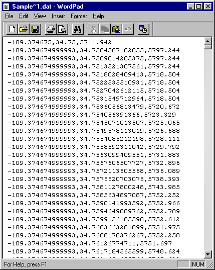Click the Undo arrow icon
This screenshot has height=270, width=215.
(128, 29)
